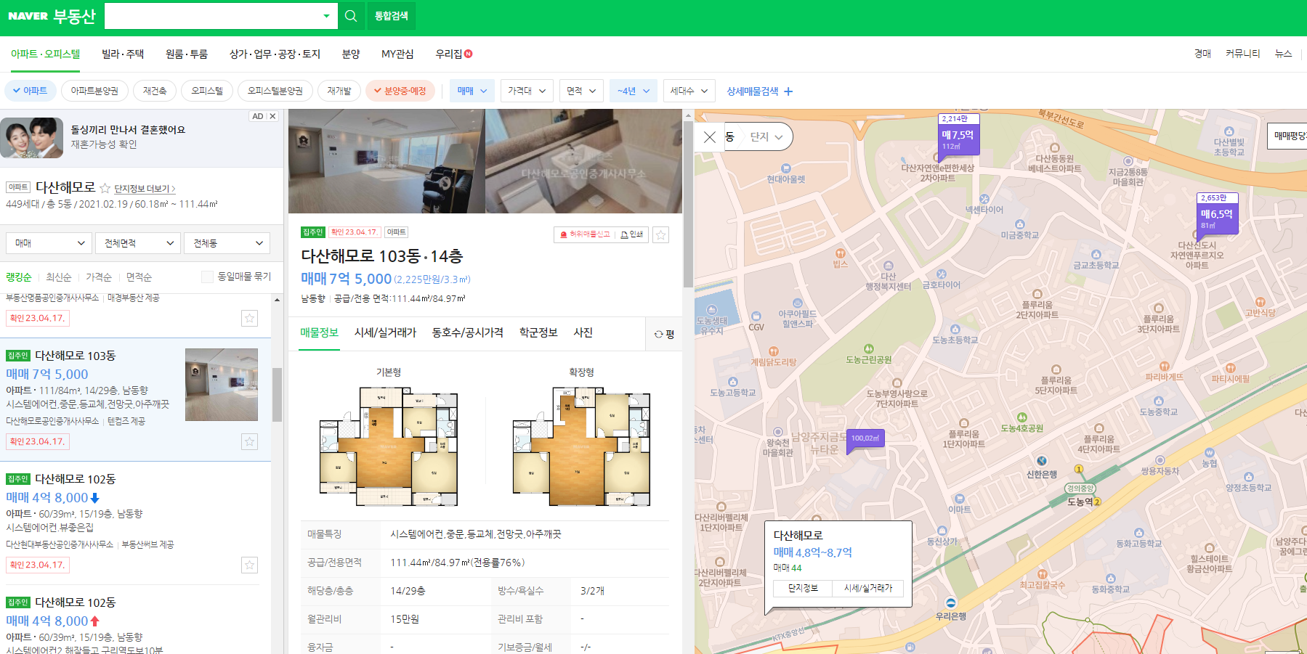Click the plus icon beside 상세매물검색
Image resolution: width=1307 pixels, height=654 pixels.
pos(788,91)
